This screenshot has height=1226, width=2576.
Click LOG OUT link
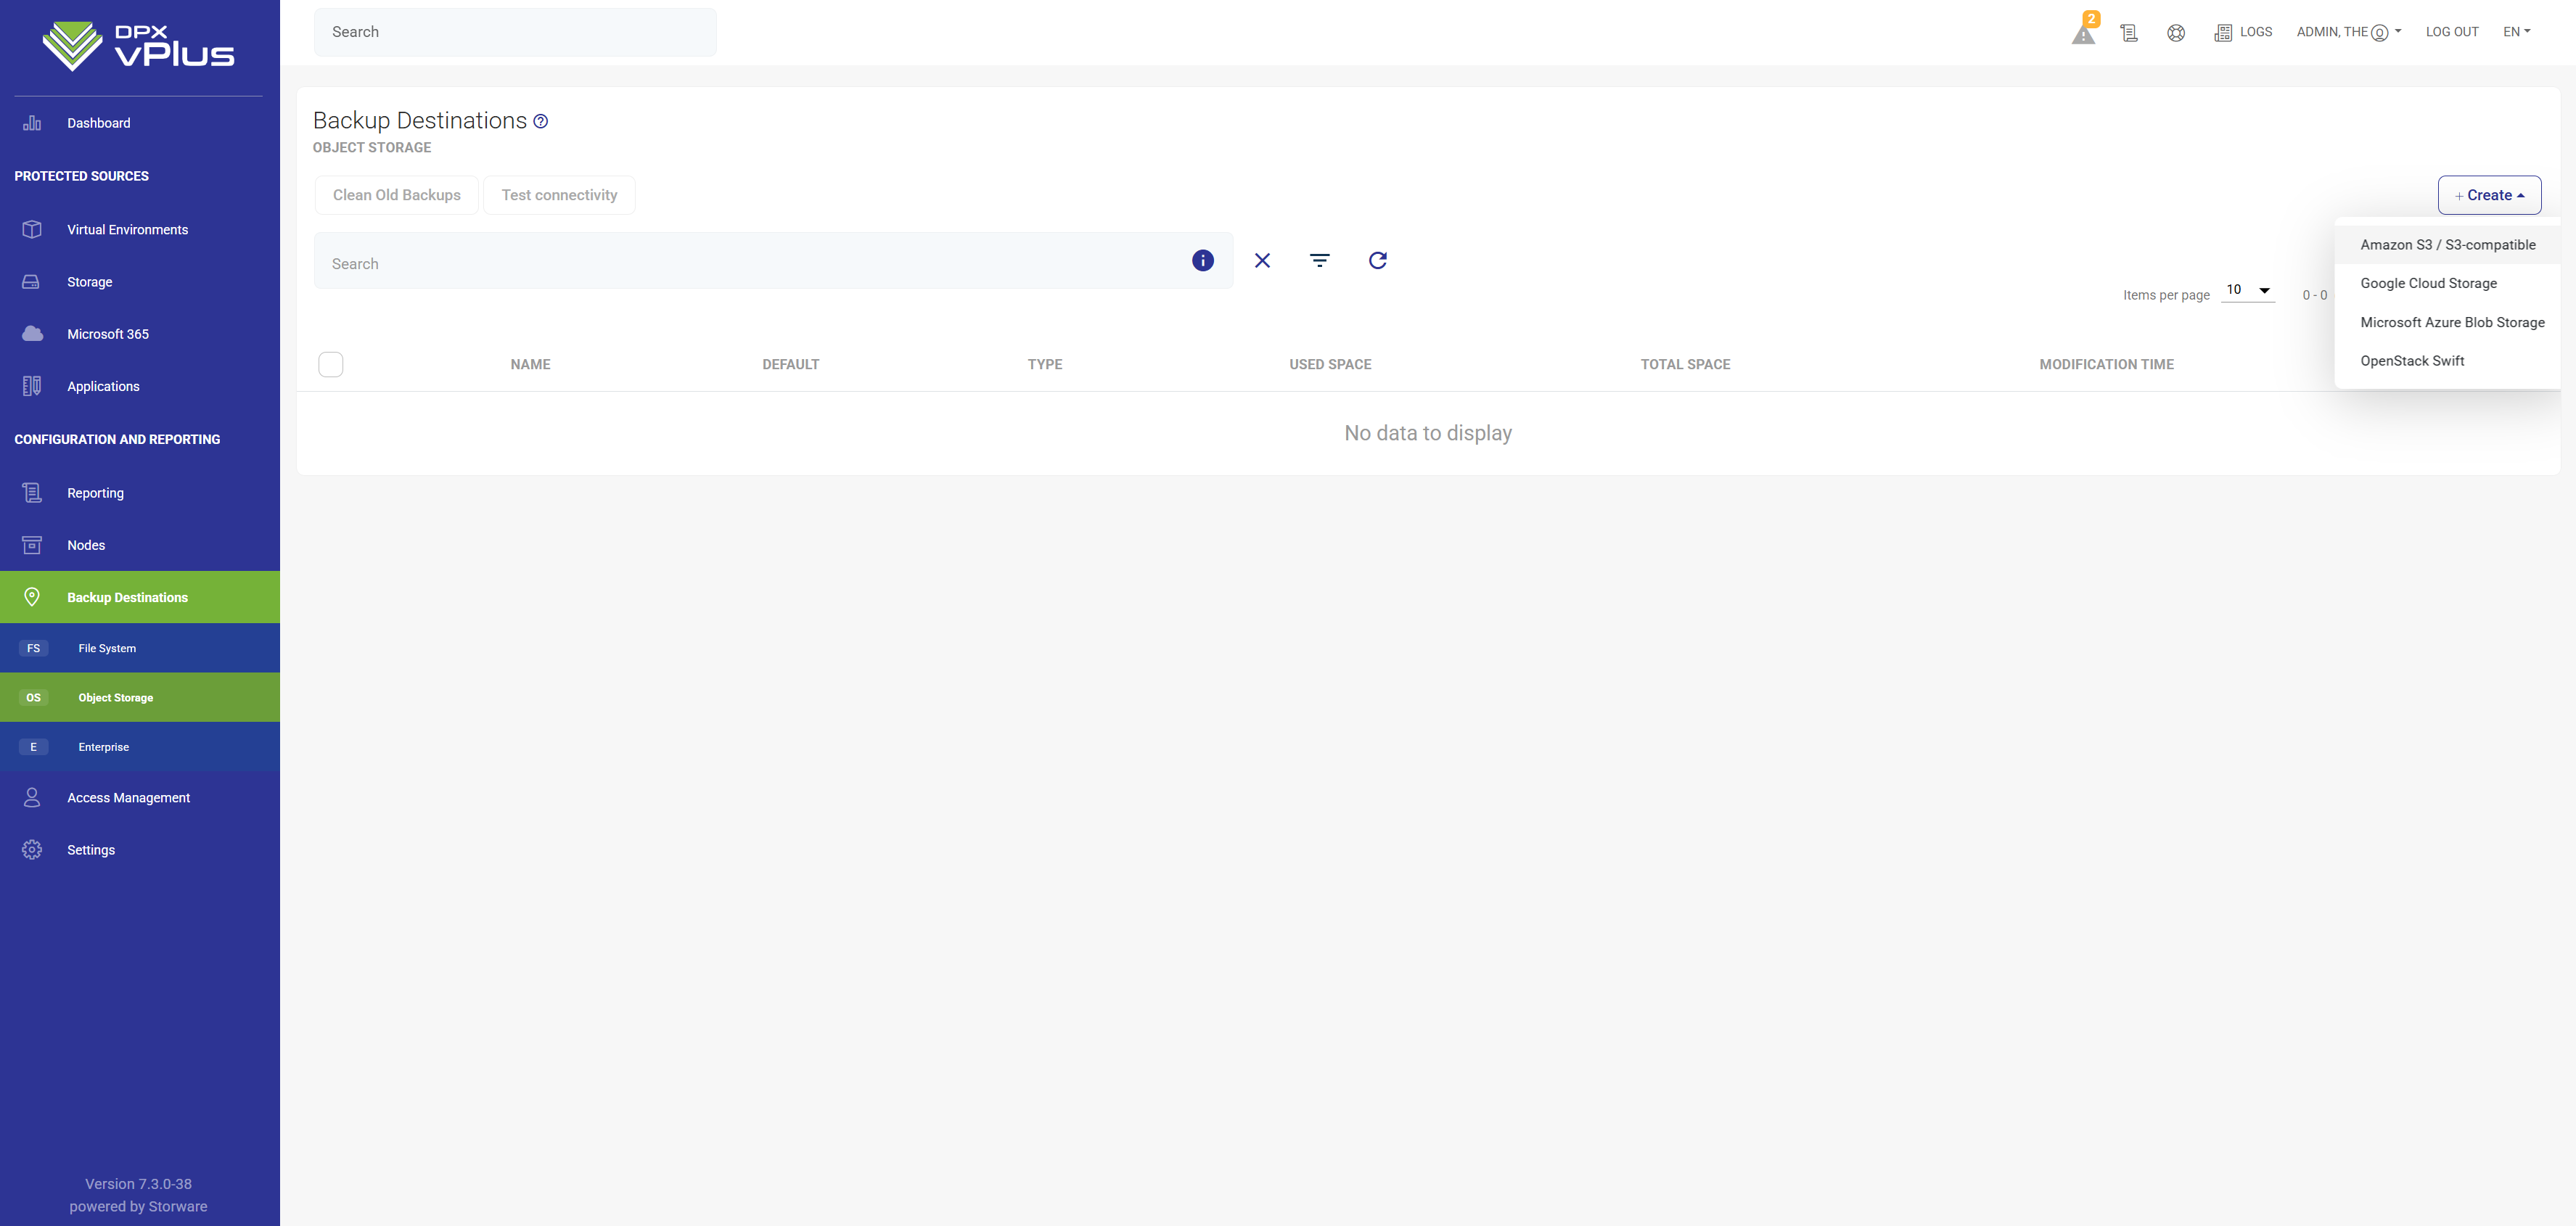2451,32
